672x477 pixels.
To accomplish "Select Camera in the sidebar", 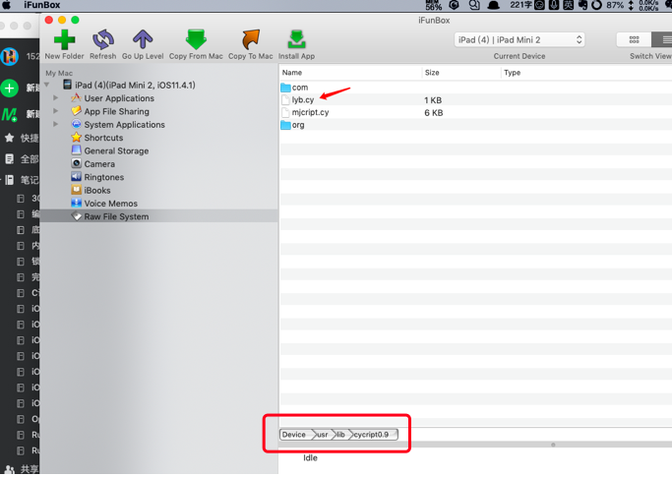I will point(99,164).
